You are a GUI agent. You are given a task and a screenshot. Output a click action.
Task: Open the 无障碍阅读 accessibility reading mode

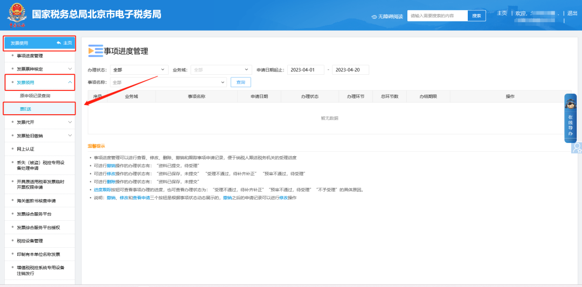pos(387,16)
